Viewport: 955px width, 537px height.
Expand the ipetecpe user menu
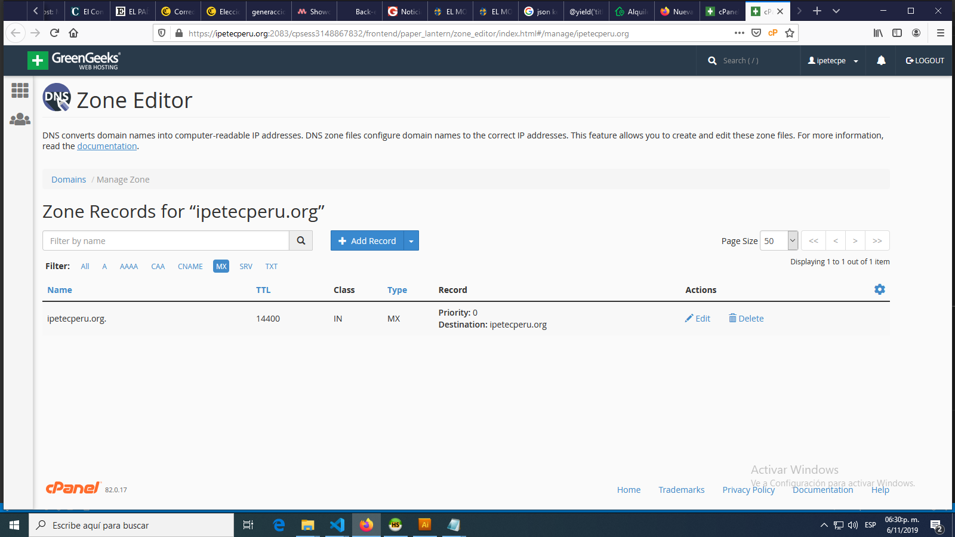tap(833, 61)
